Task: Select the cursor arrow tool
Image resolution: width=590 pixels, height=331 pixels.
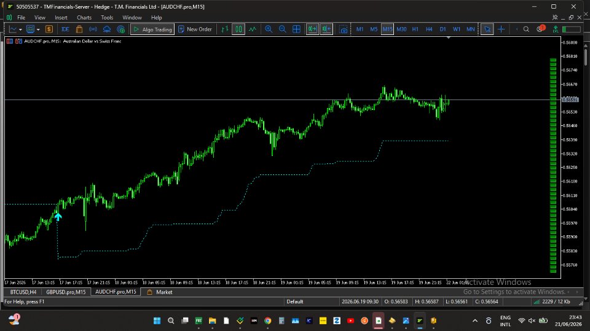Action: (487, 29)
